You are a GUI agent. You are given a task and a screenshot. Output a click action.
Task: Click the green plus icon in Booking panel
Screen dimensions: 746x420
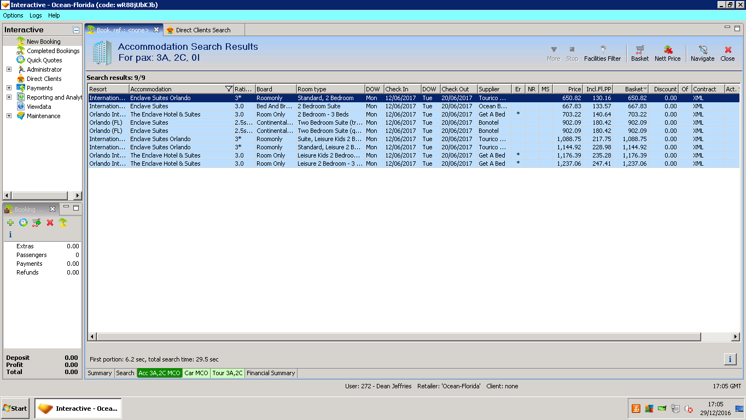point(10,223)
